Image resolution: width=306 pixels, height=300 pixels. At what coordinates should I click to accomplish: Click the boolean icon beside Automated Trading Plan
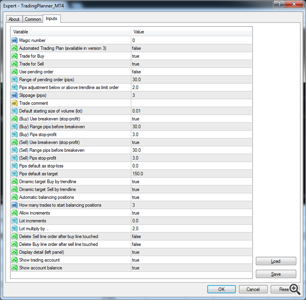click(14, 48)
